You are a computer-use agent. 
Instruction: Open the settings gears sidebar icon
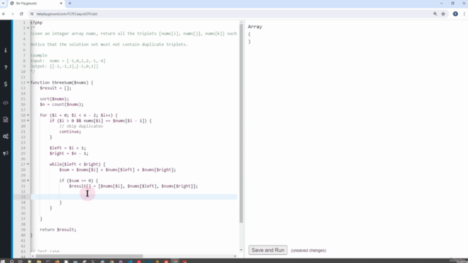pyautogui.click(x=6, y=137)
